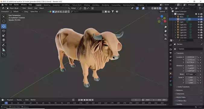Switch to solid viewport shading
Image resolution: width=204 pixels, height=109 pixels.
pyautogui.click(x=155, y=8)
